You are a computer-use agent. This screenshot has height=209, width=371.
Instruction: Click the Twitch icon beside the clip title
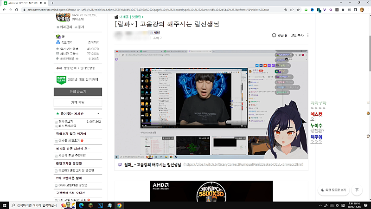(x=120, y=164)
